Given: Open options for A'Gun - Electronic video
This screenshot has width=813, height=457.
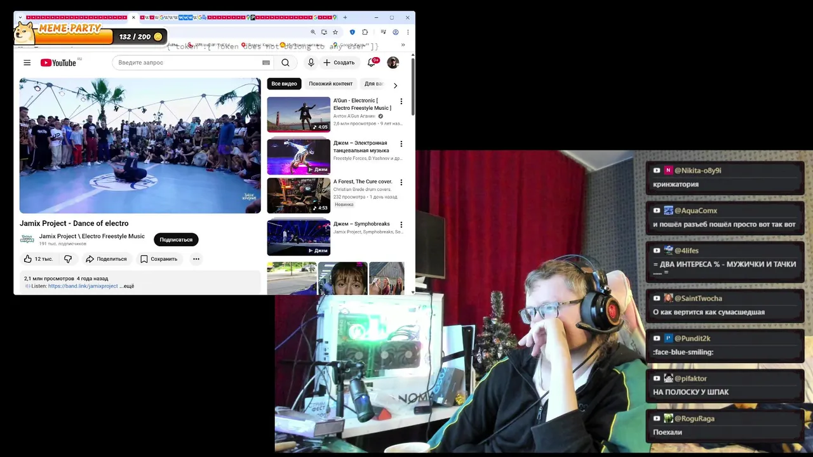Looking at the screenshot, I should (401, 102).
